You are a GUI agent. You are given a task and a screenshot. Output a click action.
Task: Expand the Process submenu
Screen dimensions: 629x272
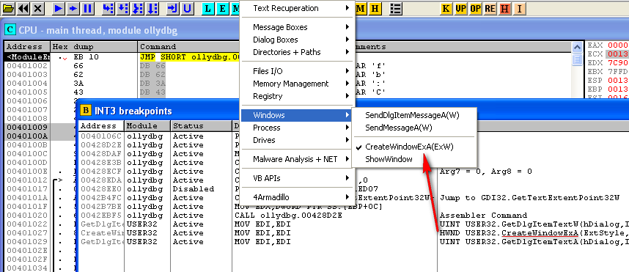[297, 128]
